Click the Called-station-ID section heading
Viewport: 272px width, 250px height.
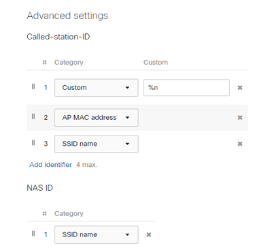[58, 37]
